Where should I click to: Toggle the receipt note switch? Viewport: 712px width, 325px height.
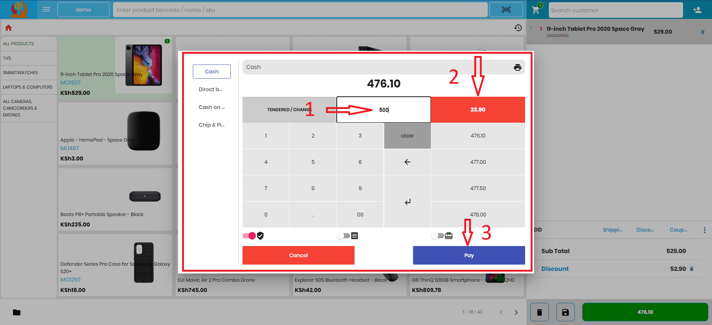click(x=344, y=236)
